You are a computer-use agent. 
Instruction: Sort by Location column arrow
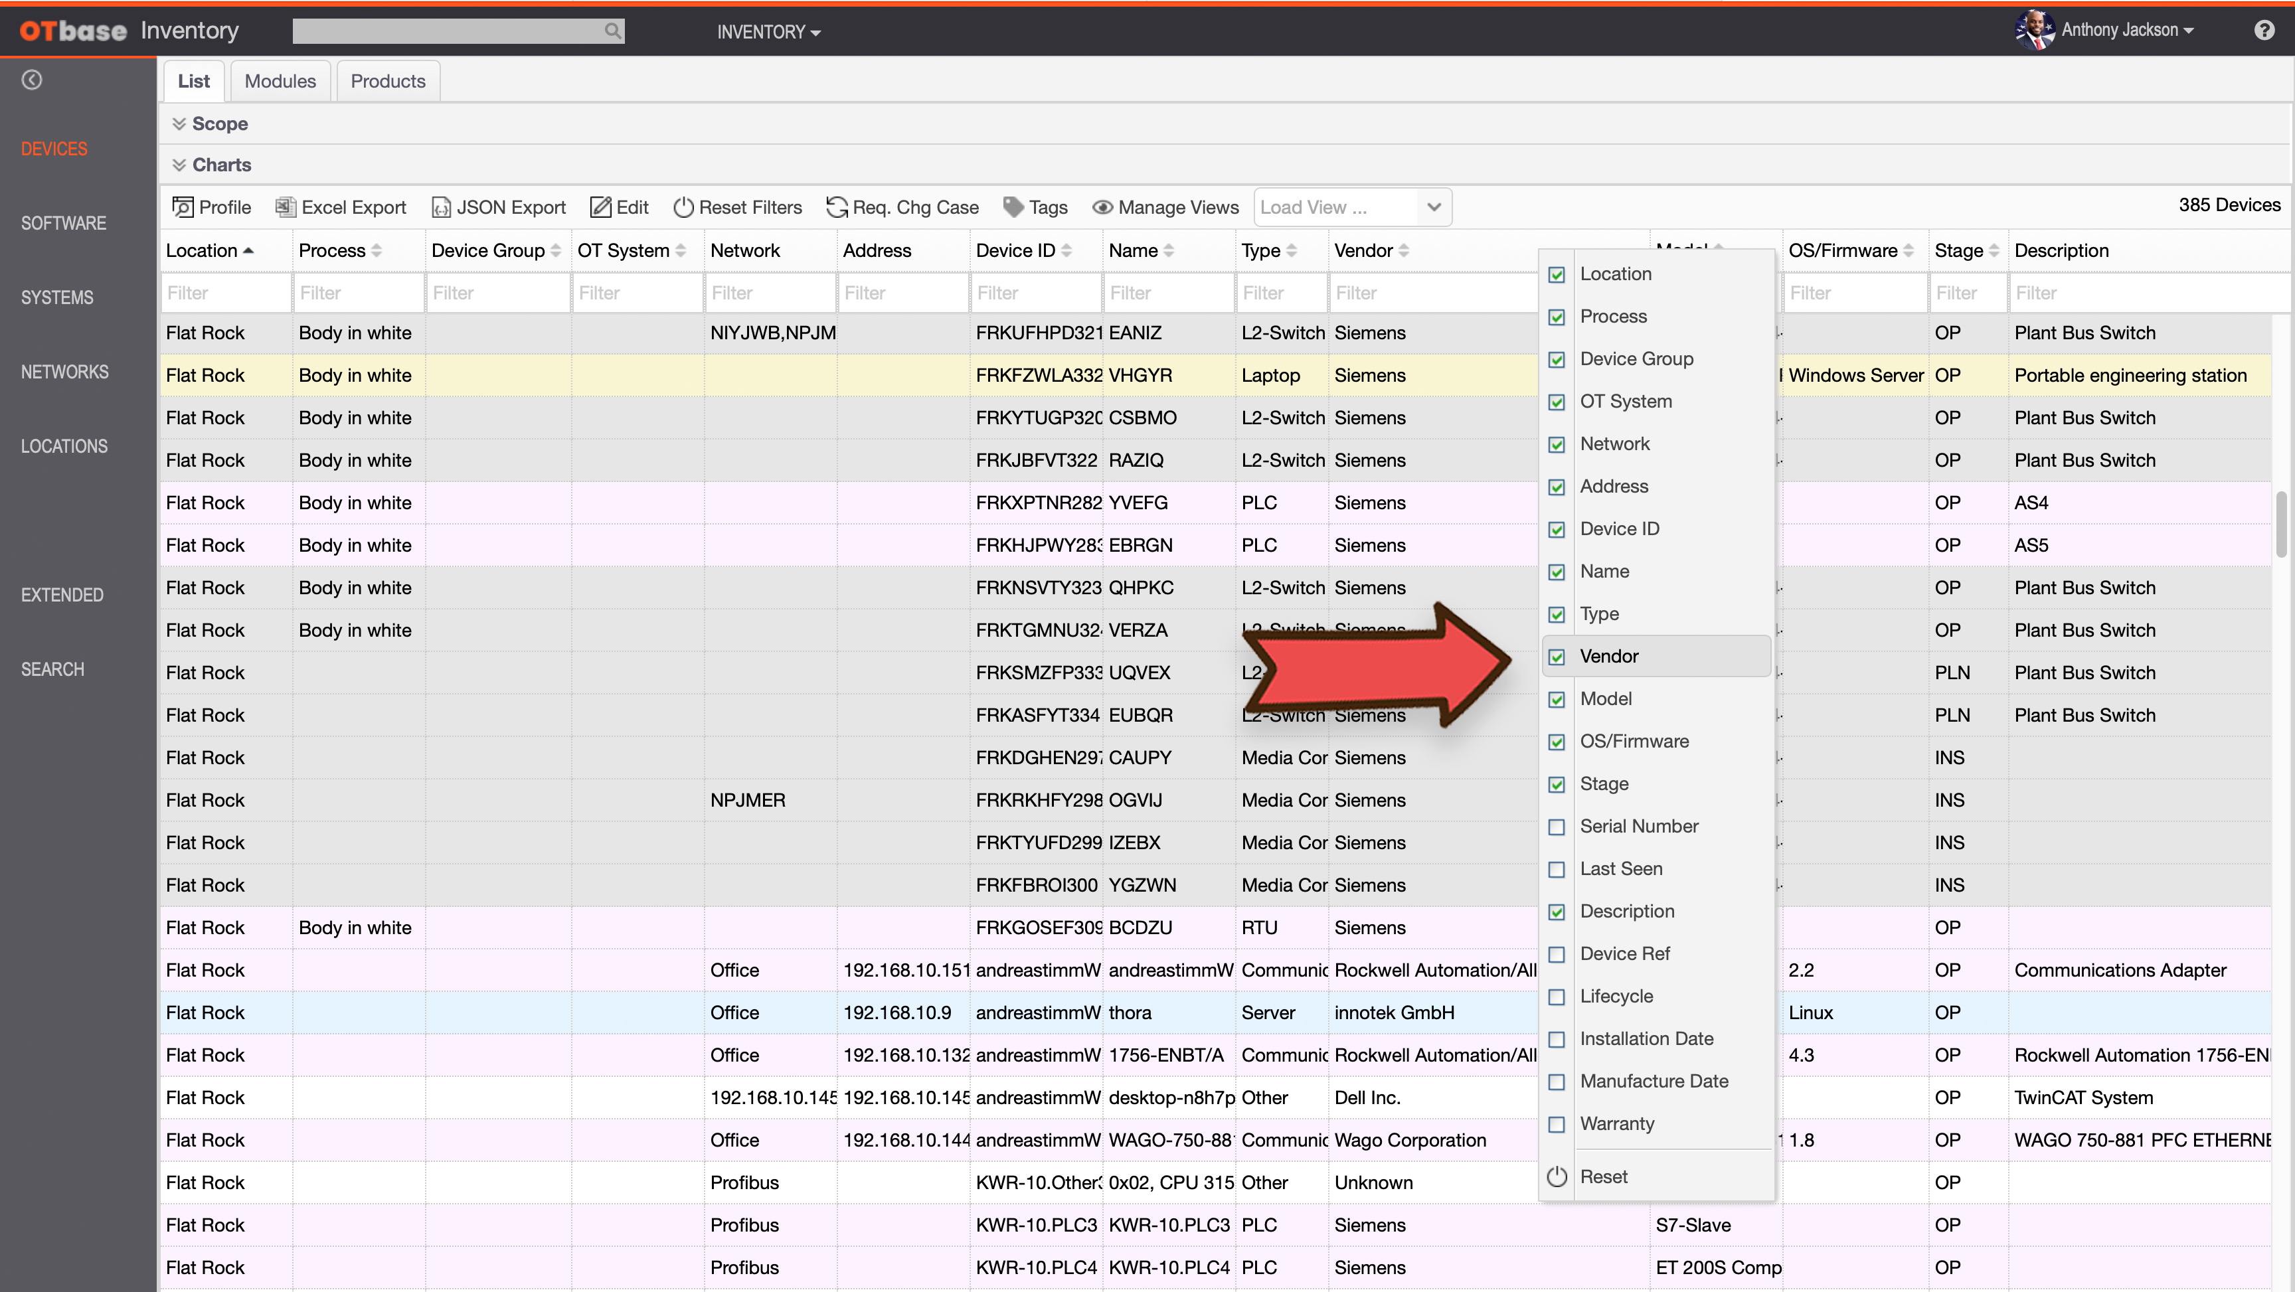pos(248,251)
